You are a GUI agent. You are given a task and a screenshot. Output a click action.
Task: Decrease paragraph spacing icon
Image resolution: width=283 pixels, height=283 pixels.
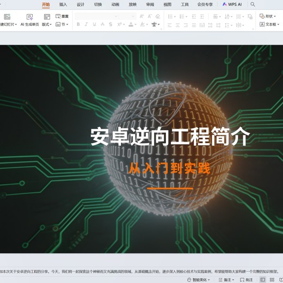pos(218,25)
